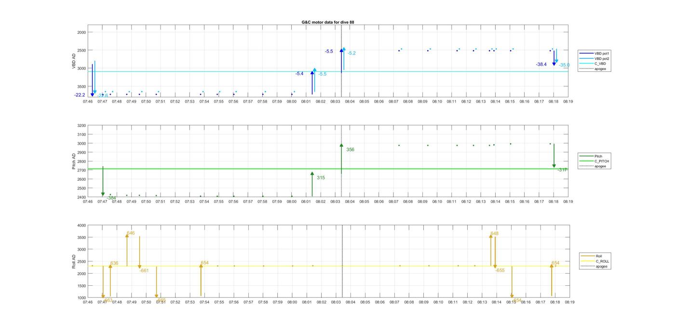Screen dimensions: 675x334
Task: Select the "C_PITCH" legend entry
Action: (x=594, y=161)
